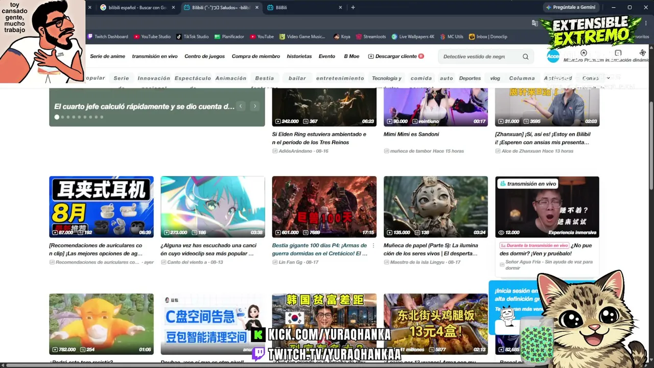
Task: Open uploader Maestro de la isla Lingyu
Action: (x=418, y=262)
